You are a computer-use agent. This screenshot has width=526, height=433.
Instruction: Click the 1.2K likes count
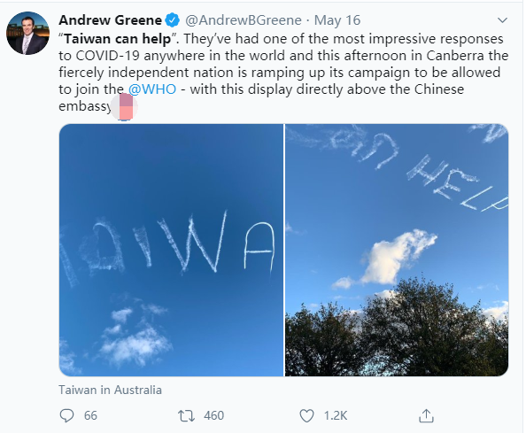pos(336,416)
